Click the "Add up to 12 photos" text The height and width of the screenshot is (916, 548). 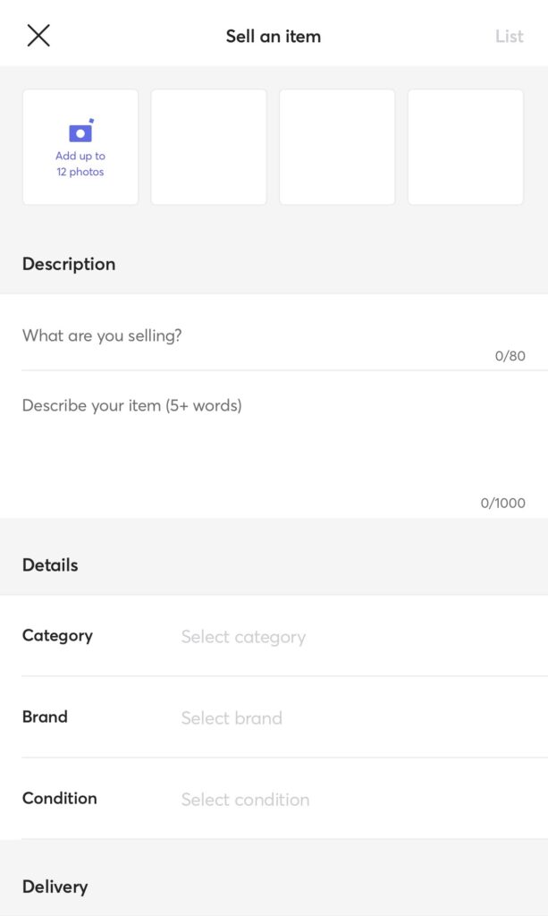point(80,164)
